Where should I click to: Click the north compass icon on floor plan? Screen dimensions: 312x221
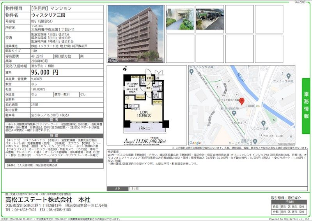tap(126, 69)
